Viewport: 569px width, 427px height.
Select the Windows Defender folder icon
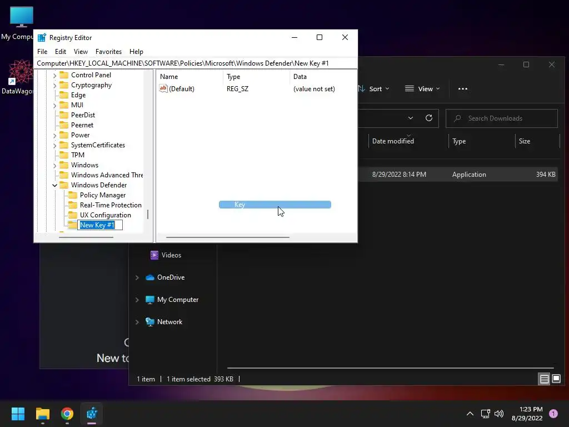coord(64,185)
